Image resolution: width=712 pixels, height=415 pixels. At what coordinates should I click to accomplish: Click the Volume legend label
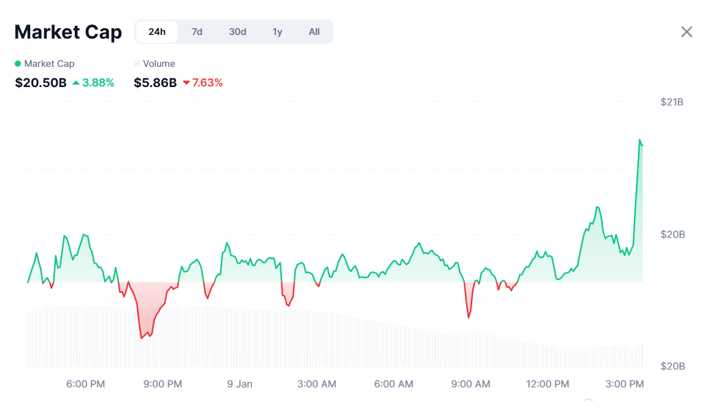click(x=159, y=64)
